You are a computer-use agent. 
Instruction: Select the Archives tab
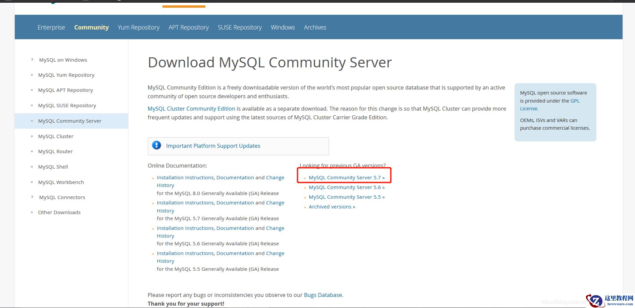pyautogui.click(x=315, y=27)
